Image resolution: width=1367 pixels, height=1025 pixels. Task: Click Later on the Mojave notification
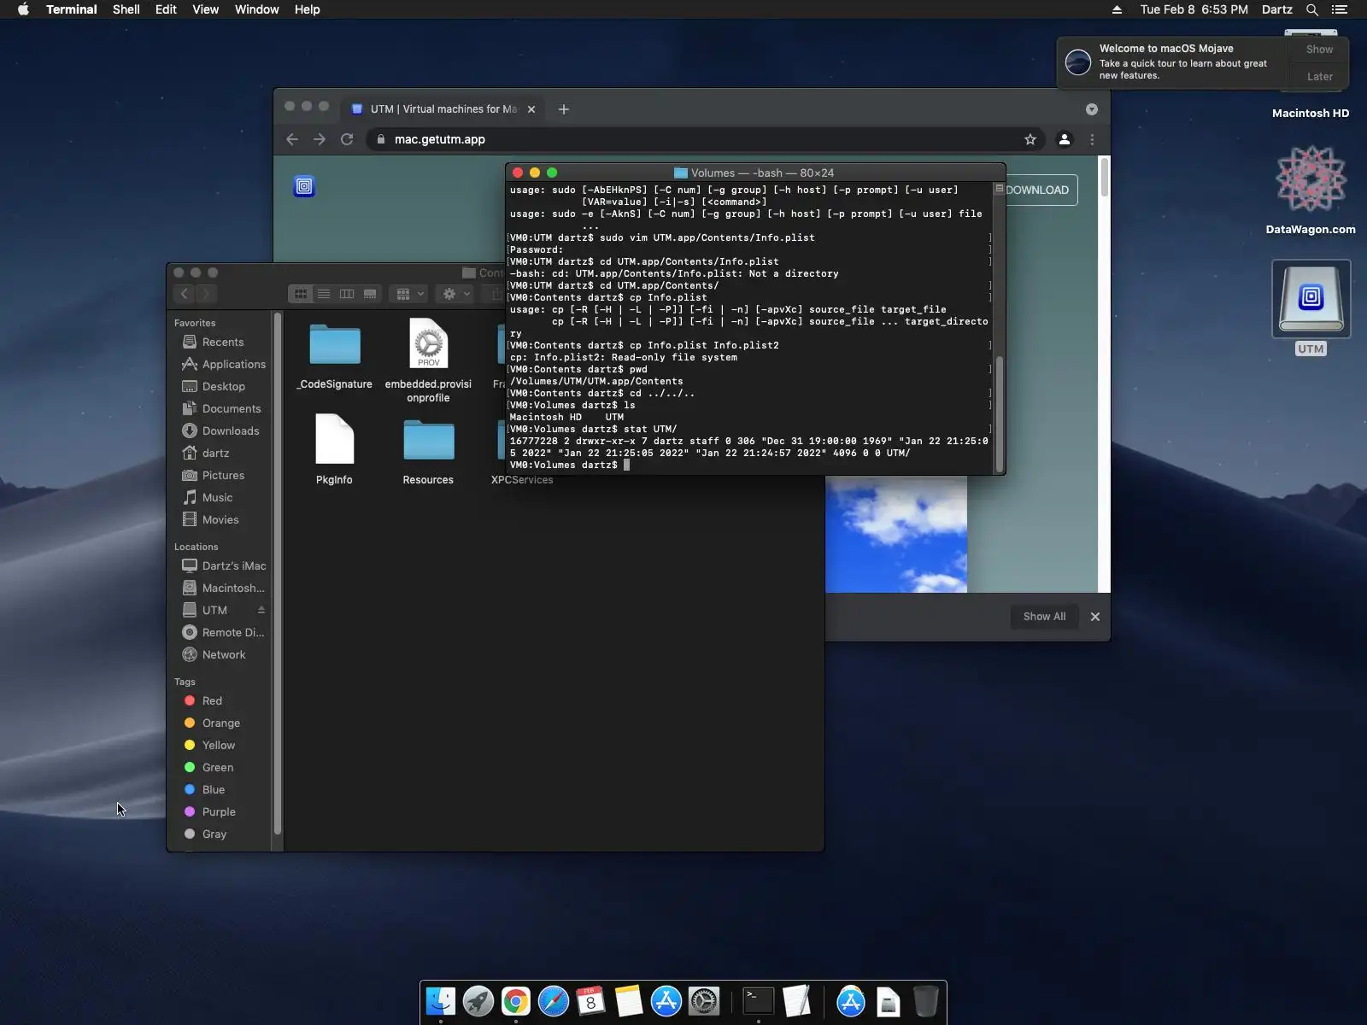(1319, 77)
